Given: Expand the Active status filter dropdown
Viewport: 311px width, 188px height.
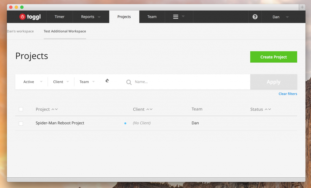Looking at the screenshot, I should (33, 82).
